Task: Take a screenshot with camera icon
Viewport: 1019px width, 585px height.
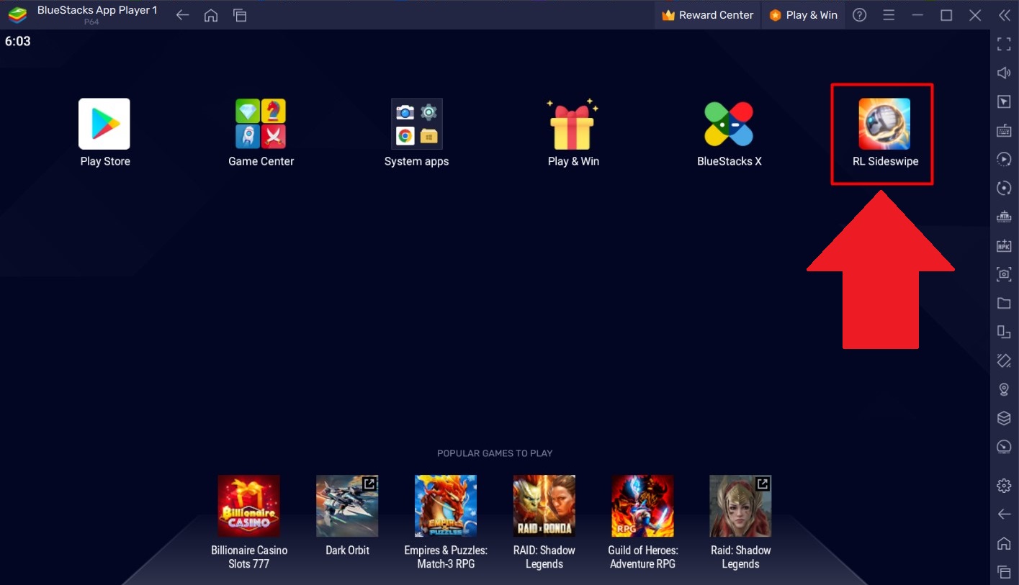Action: [1004, 274]
